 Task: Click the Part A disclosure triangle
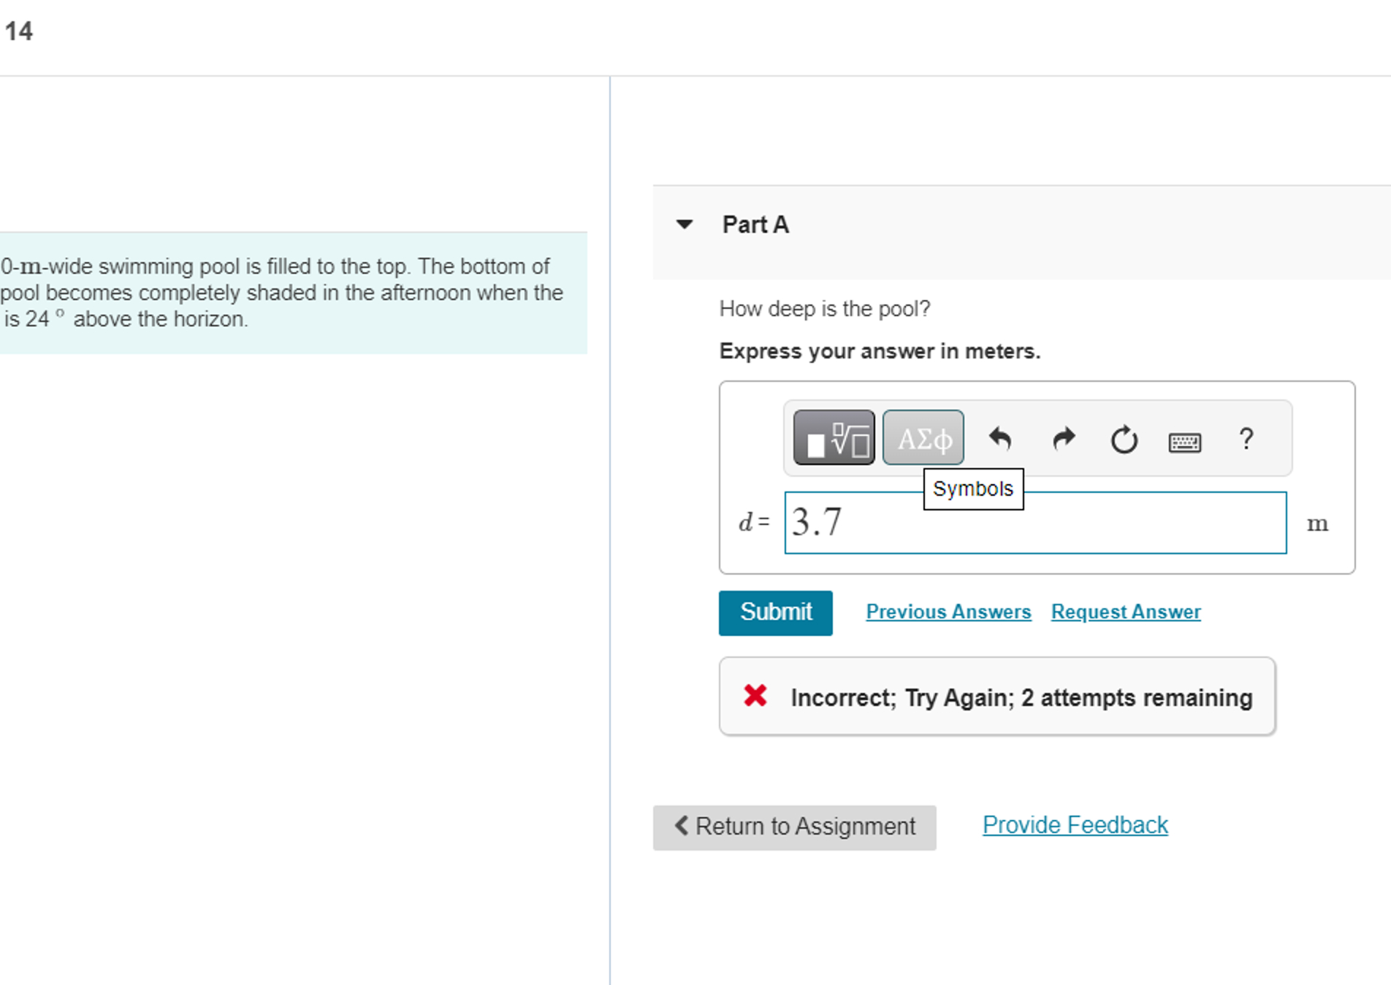tap(685, 224)
